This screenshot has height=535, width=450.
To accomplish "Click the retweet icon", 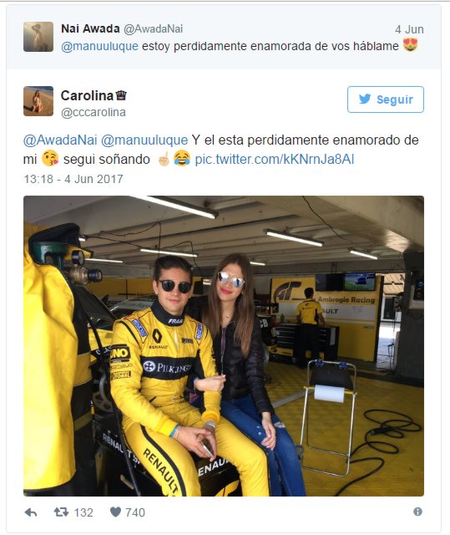I will (x=61, y=512).
